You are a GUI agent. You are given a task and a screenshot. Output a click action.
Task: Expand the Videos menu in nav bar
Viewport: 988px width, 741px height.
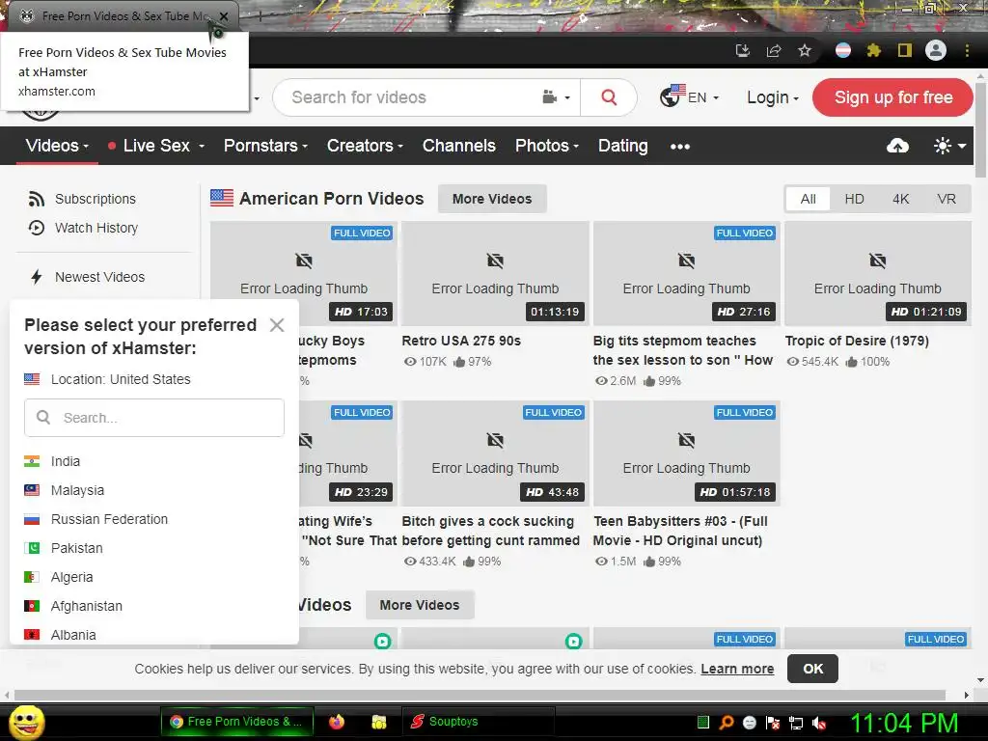pos(57,146)
